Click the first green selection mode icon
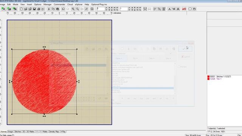 (x=3, y=9)
